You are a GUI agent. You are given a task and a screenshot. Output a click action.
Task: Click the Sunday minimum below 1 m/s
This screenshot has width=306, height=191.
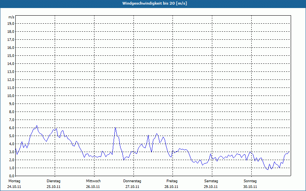click(268, 170)
